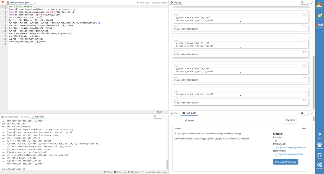324x174 pixels.
Task: Open the dropdown arrow under the first y_pred input
Action: [x=241, y=22]
